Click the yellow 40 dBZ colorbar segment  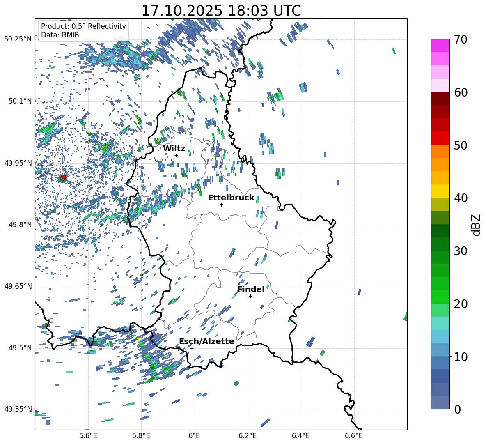(x=440, y=191)
